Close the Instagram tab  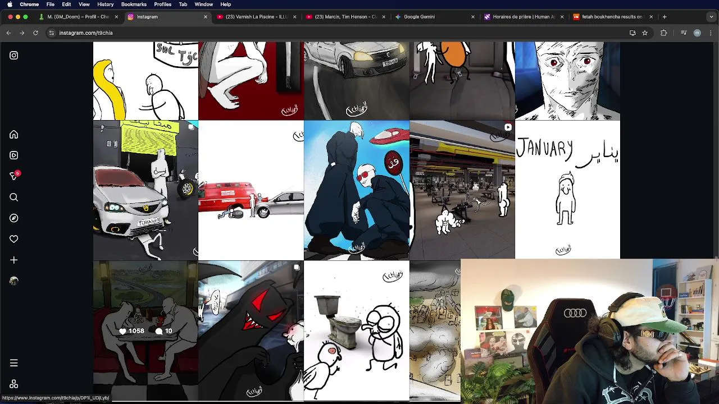206,17
